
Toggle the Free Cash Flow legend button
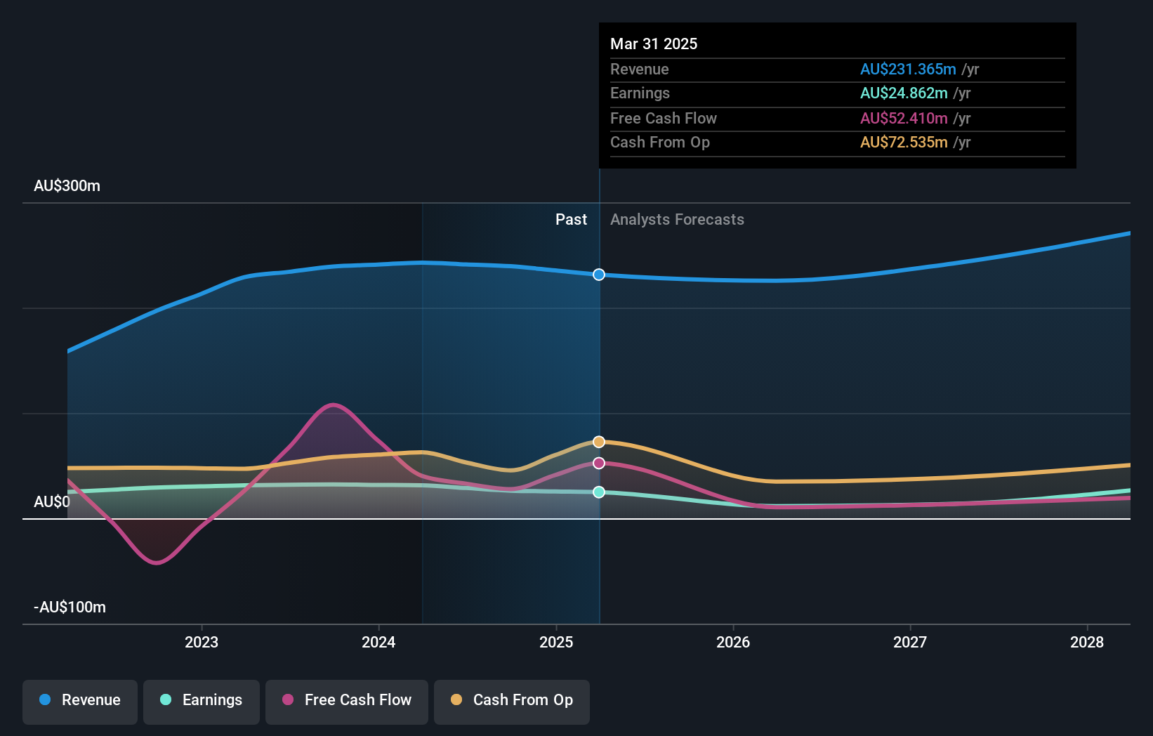click(x=347, y=702)
